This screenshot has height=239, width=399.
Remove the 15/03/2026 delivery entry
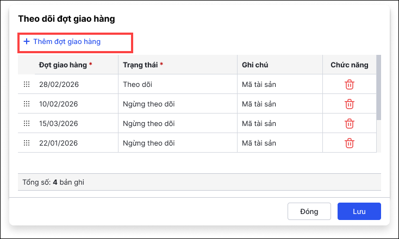350,123
